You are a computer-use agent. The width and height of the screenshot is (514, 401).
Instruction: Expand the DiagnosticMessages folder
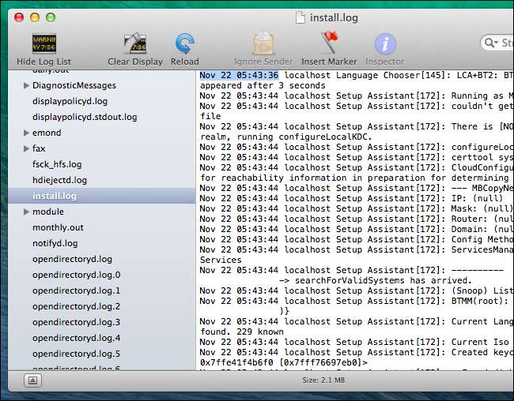(x=27, y=85)
